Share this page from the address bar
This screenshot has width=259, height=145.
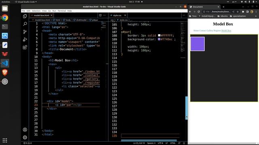pos(234,12)
